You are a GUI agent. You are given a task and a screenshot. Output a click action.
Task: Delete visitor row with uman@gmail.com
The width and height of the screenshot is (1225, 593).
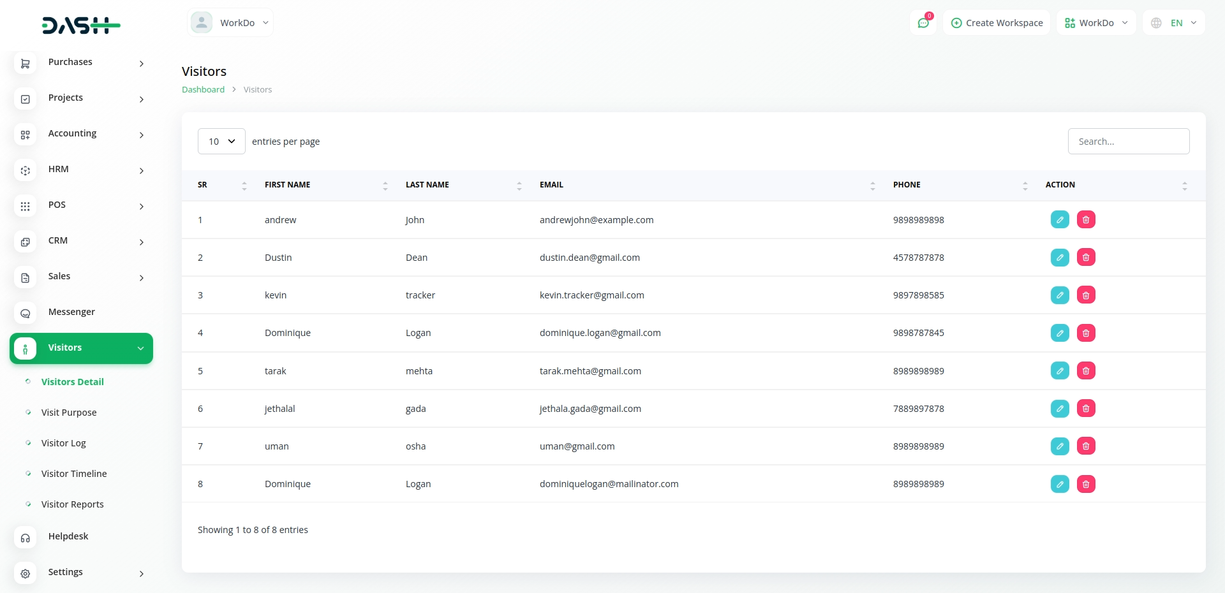point(1085,446)
